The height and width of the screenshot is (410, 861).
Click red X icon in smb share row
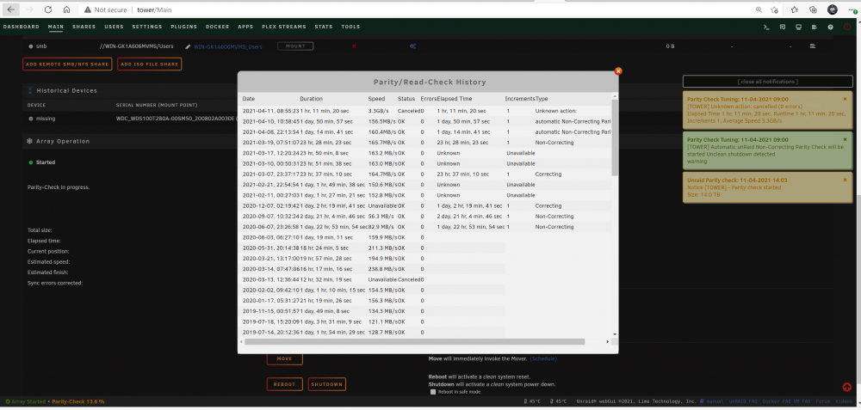(354, 46)
